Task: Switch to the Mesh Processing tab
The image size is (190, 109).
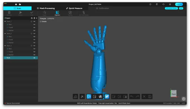Action: tap(46, 8)
